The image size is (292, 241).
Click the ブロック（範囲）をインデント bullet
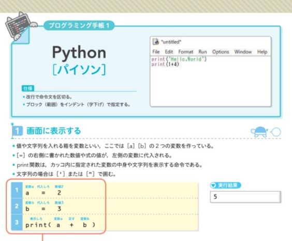coord(76,105)
